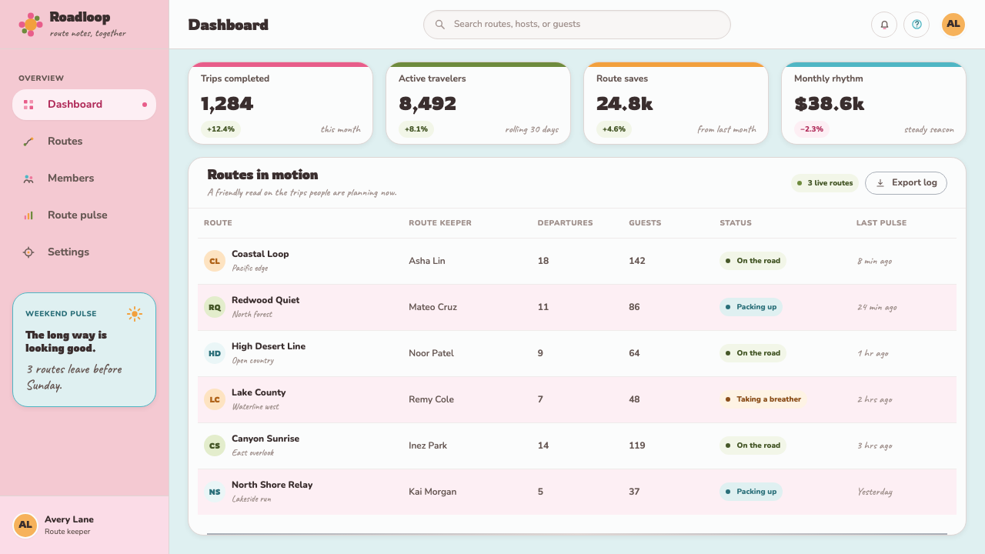The image size is (985, 554).
Task: Open the Route saves stat card
Action: coord(676,103)
